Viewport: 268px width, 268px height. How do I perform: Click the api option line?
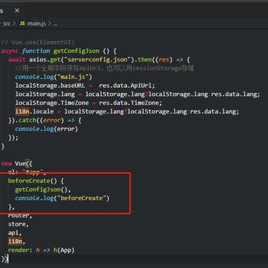15,233
